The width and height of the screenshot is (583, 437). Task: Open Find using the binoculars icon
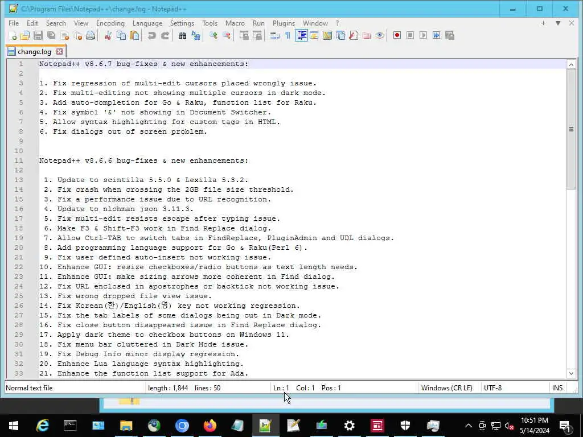click(182, 36)
